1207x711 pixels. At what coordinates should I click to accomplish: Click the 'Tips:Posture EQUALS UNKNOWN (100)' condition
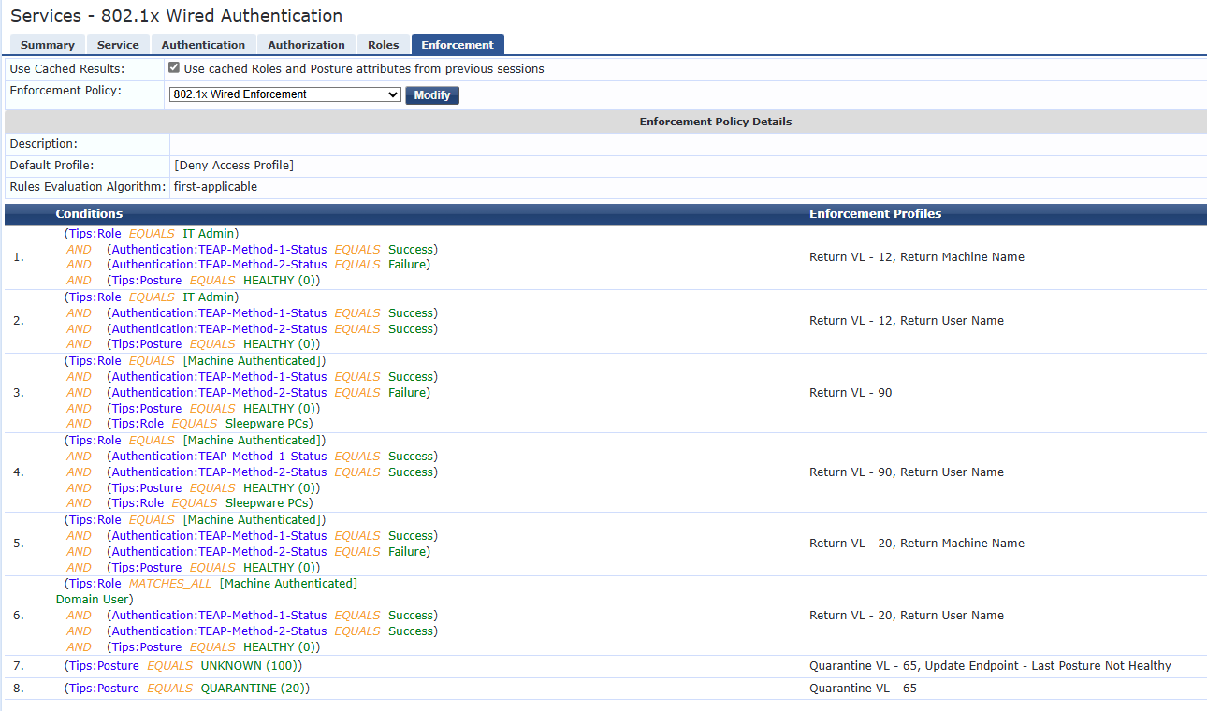click(183, 666)
